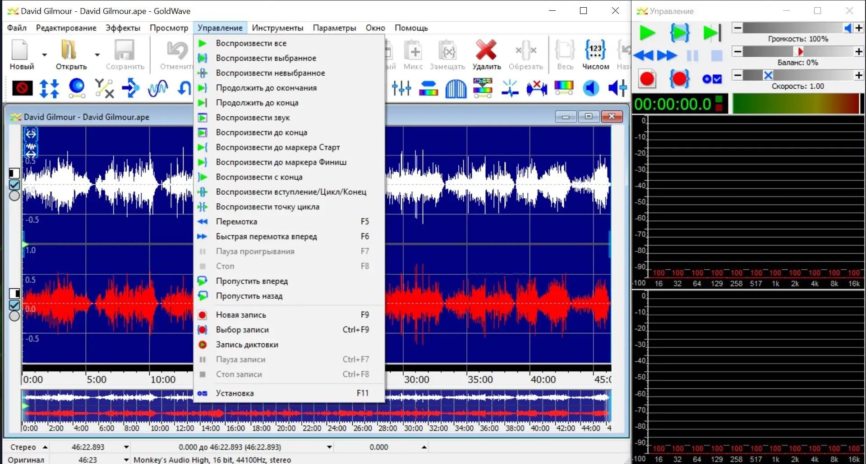Select "Воспроизвести выбранное" menu item
This screenshot has height=464, width=866.
tap(266, 58)
